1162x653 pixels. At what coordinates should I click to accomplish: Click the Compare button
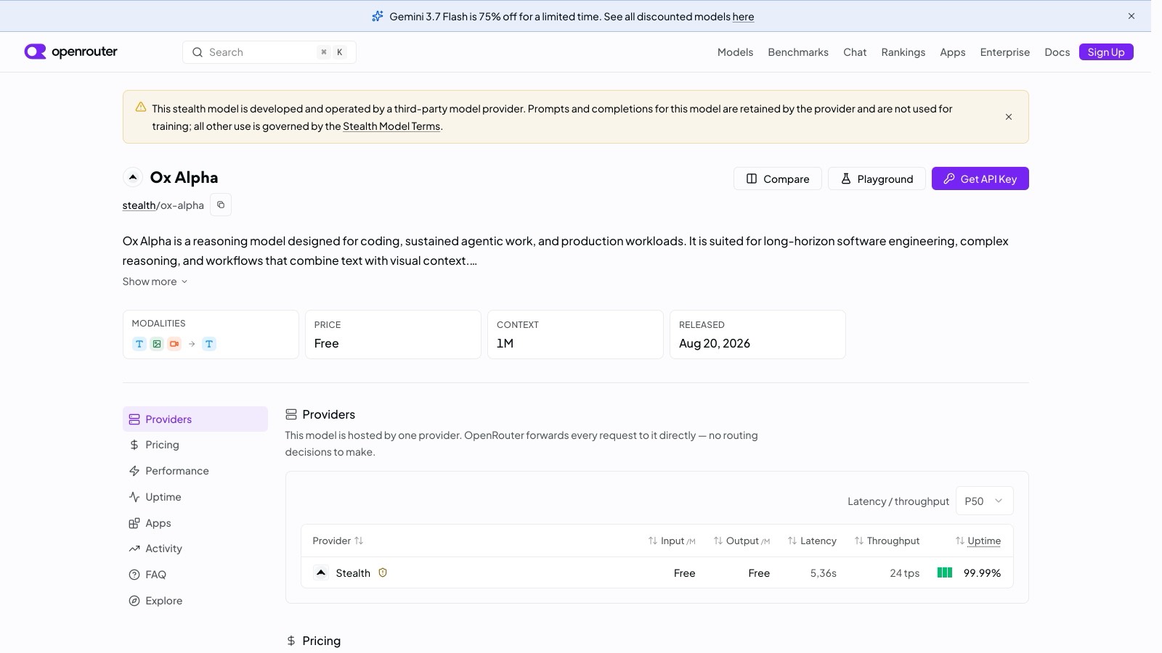(x=777, y=178)
